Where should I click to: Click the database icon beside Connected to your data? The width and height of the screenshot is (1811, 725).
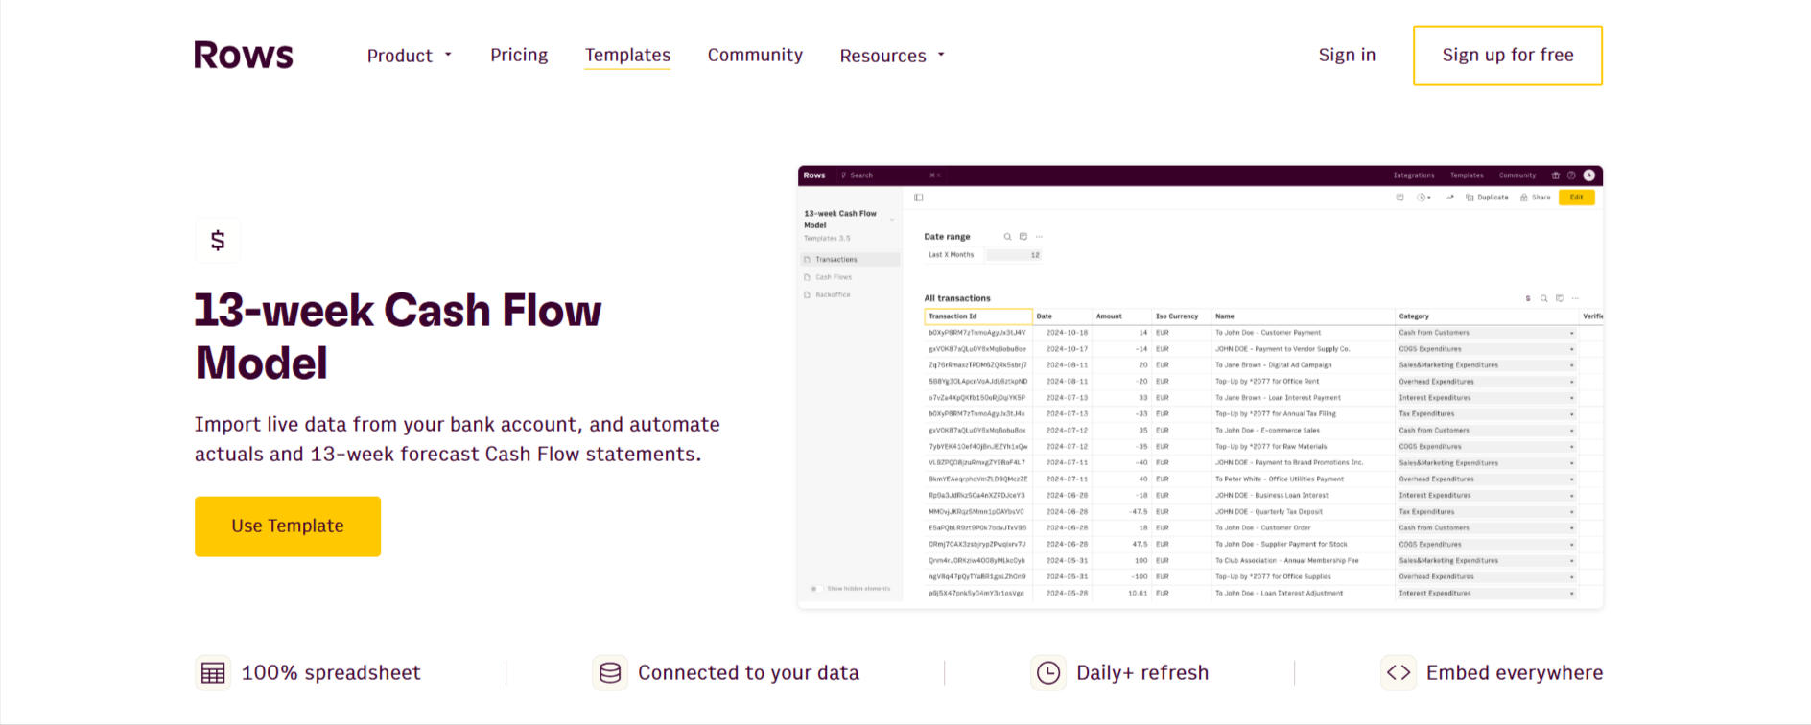click(x=610, y=673)
